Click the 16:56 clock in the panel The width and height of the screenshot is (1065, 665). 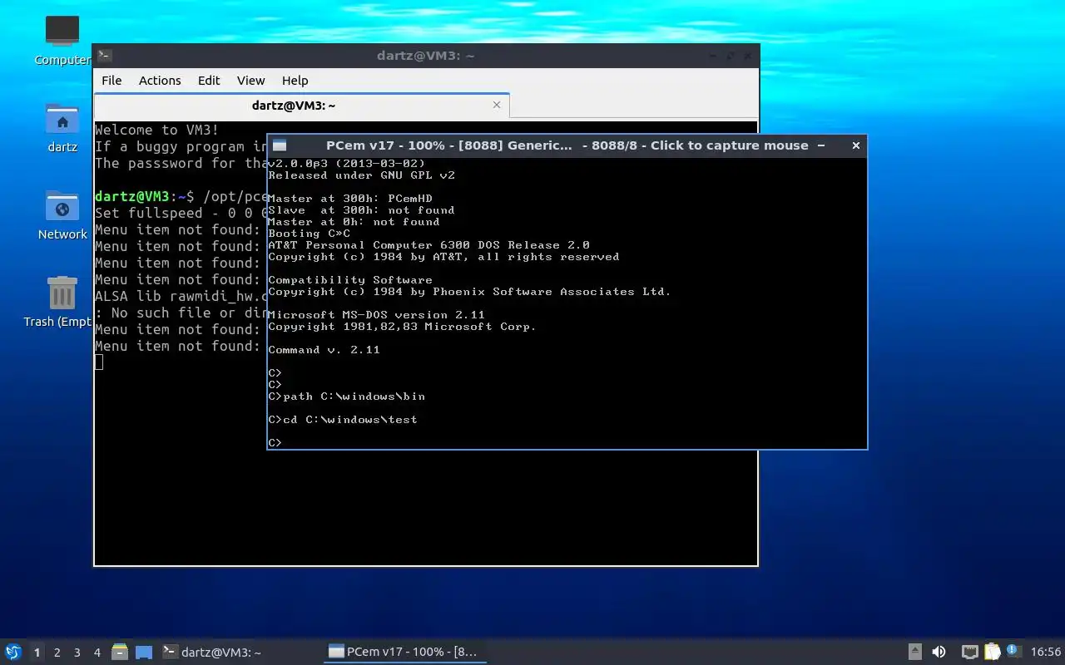[x=1046, y=652]
